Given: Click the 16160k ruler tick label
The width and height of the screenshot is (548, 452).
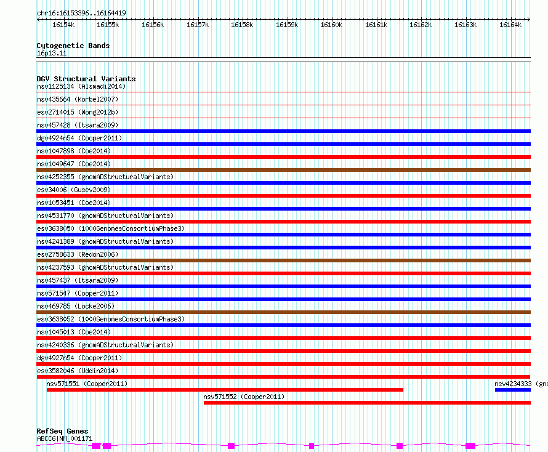Looking at the screenshot, I should (331, 25).
